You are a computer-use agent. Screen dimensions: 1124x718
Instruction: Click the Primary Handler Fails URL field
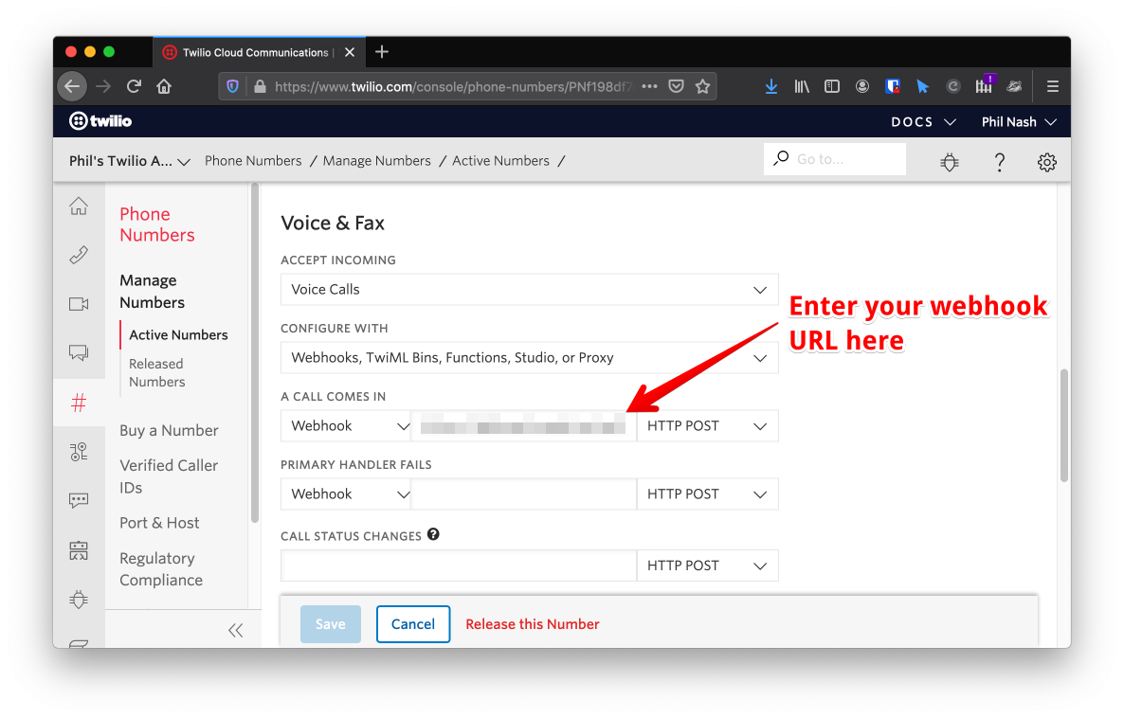coord(523,494)
